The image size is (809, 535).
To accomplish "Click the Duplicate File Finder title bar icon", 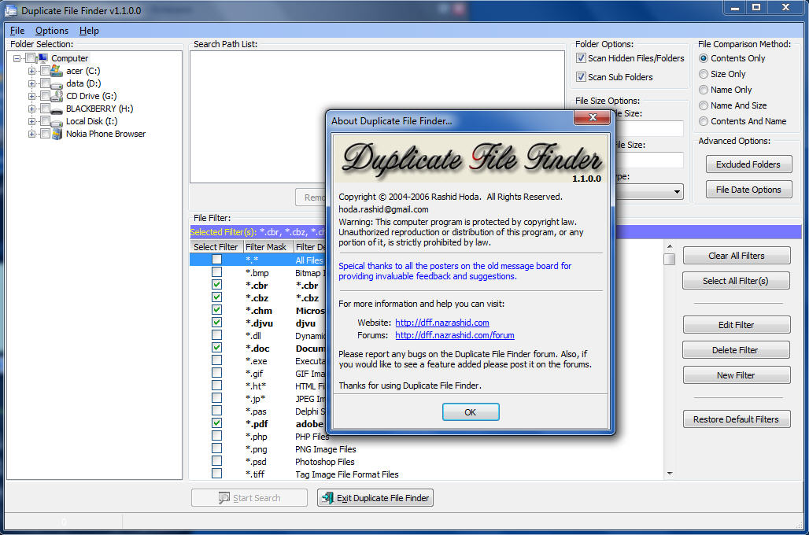I will [x=11, y=11].
